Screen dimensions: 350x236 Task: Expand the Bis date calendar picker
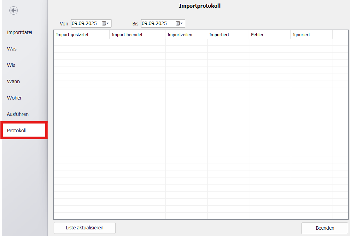pyautogui.click(x=180, y=23)
